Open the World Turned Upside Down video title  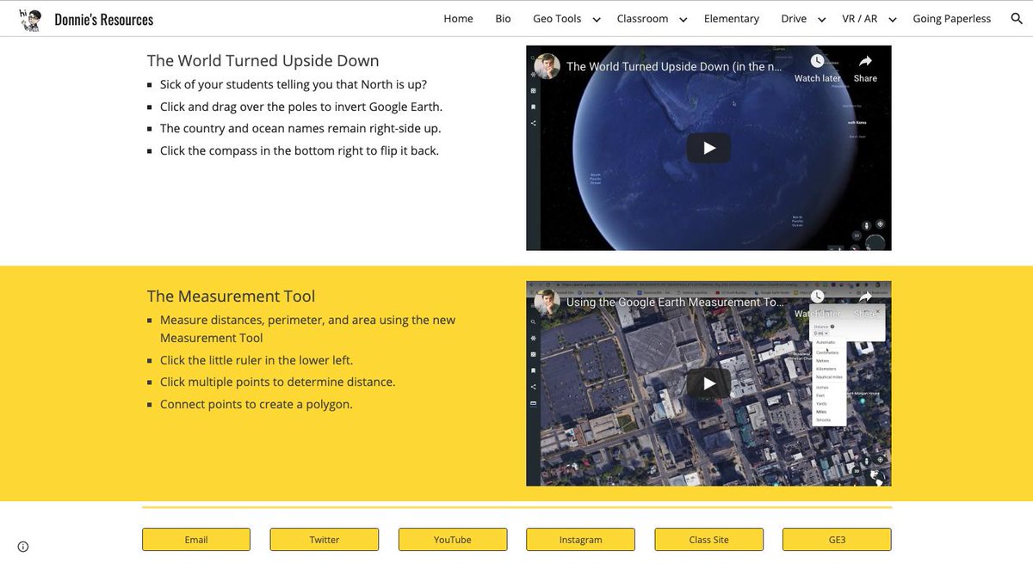pyautogui.click(x=675, y=66)
